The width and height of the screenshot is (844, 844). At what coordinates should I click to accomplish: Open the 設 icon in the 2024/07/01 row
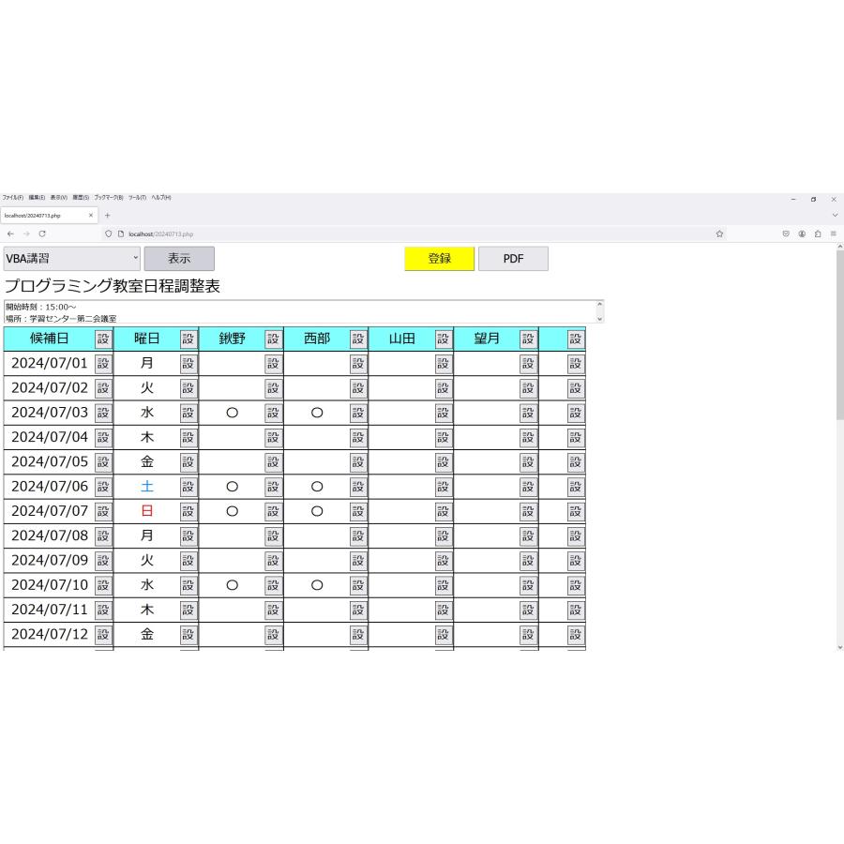coord(102,363)
